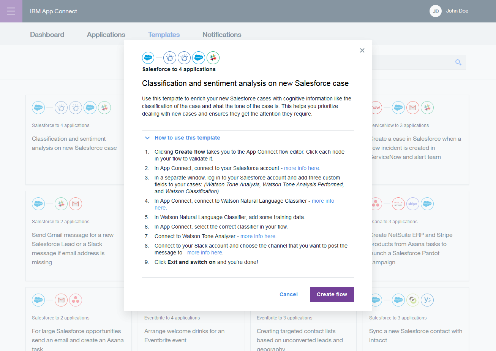The image size is (496, 351).
Task: Click the John Doe user name
Action: pos(457,11)
